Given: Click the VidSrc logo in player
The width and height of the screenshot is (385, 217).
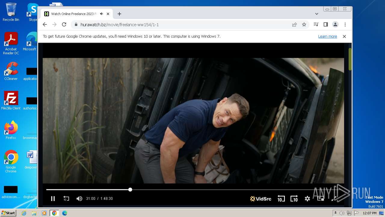Looking at the screenshot, I should click(261, 199).
